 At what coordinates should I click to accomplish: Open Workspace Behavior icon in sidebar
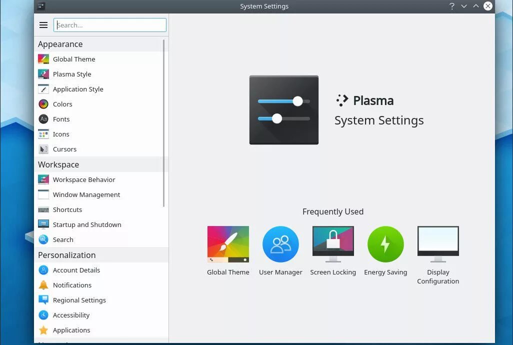tap(43, 179)
